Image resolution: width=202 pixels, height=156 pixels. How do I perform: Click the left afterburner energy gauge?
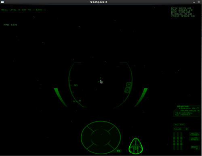point(60,97)
